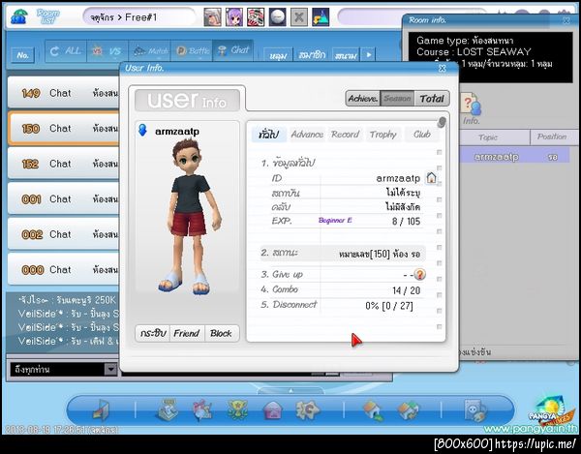The height and width of the screenshot is (454, 581).
Task: Click the channel name Free#1 field
Action: tap(138, 17)
